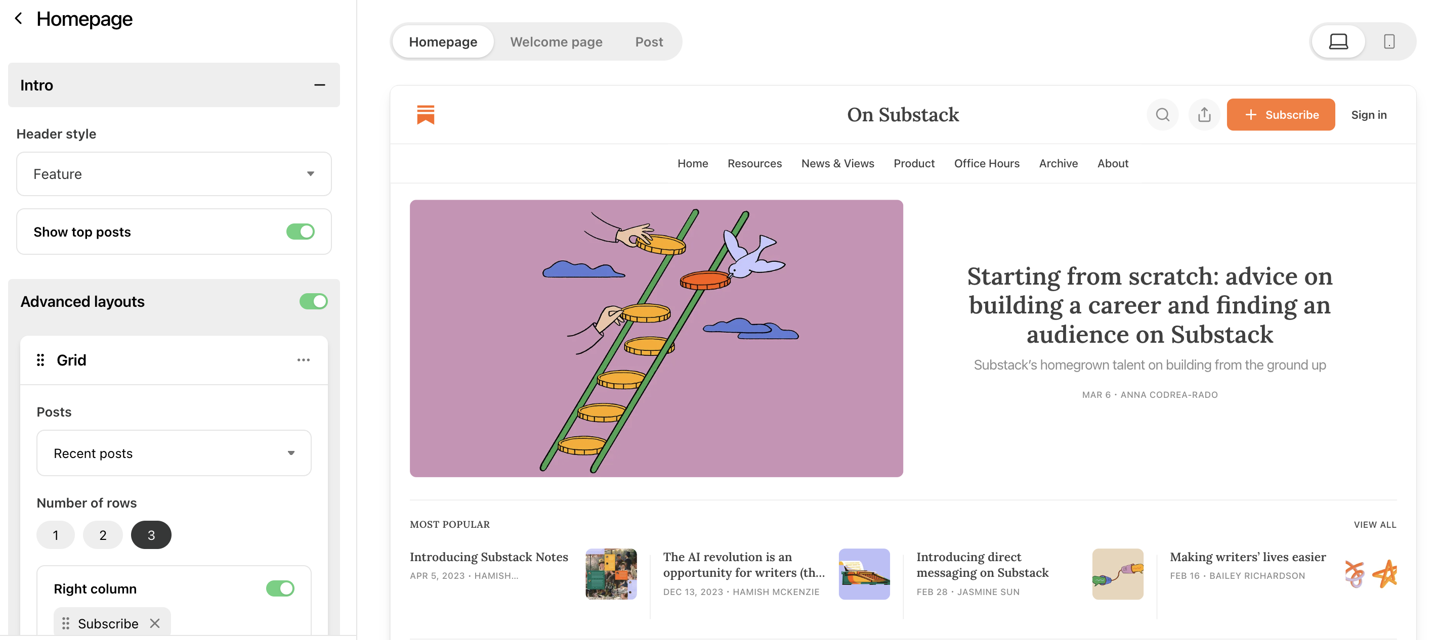Open the About nav item
This screenshot has width=1437, height=640.
click(1112, 163)
